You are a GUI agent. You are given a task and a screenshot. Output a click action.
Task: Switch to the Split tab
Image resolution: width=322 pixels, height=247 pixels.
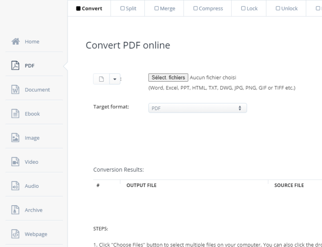122,8
